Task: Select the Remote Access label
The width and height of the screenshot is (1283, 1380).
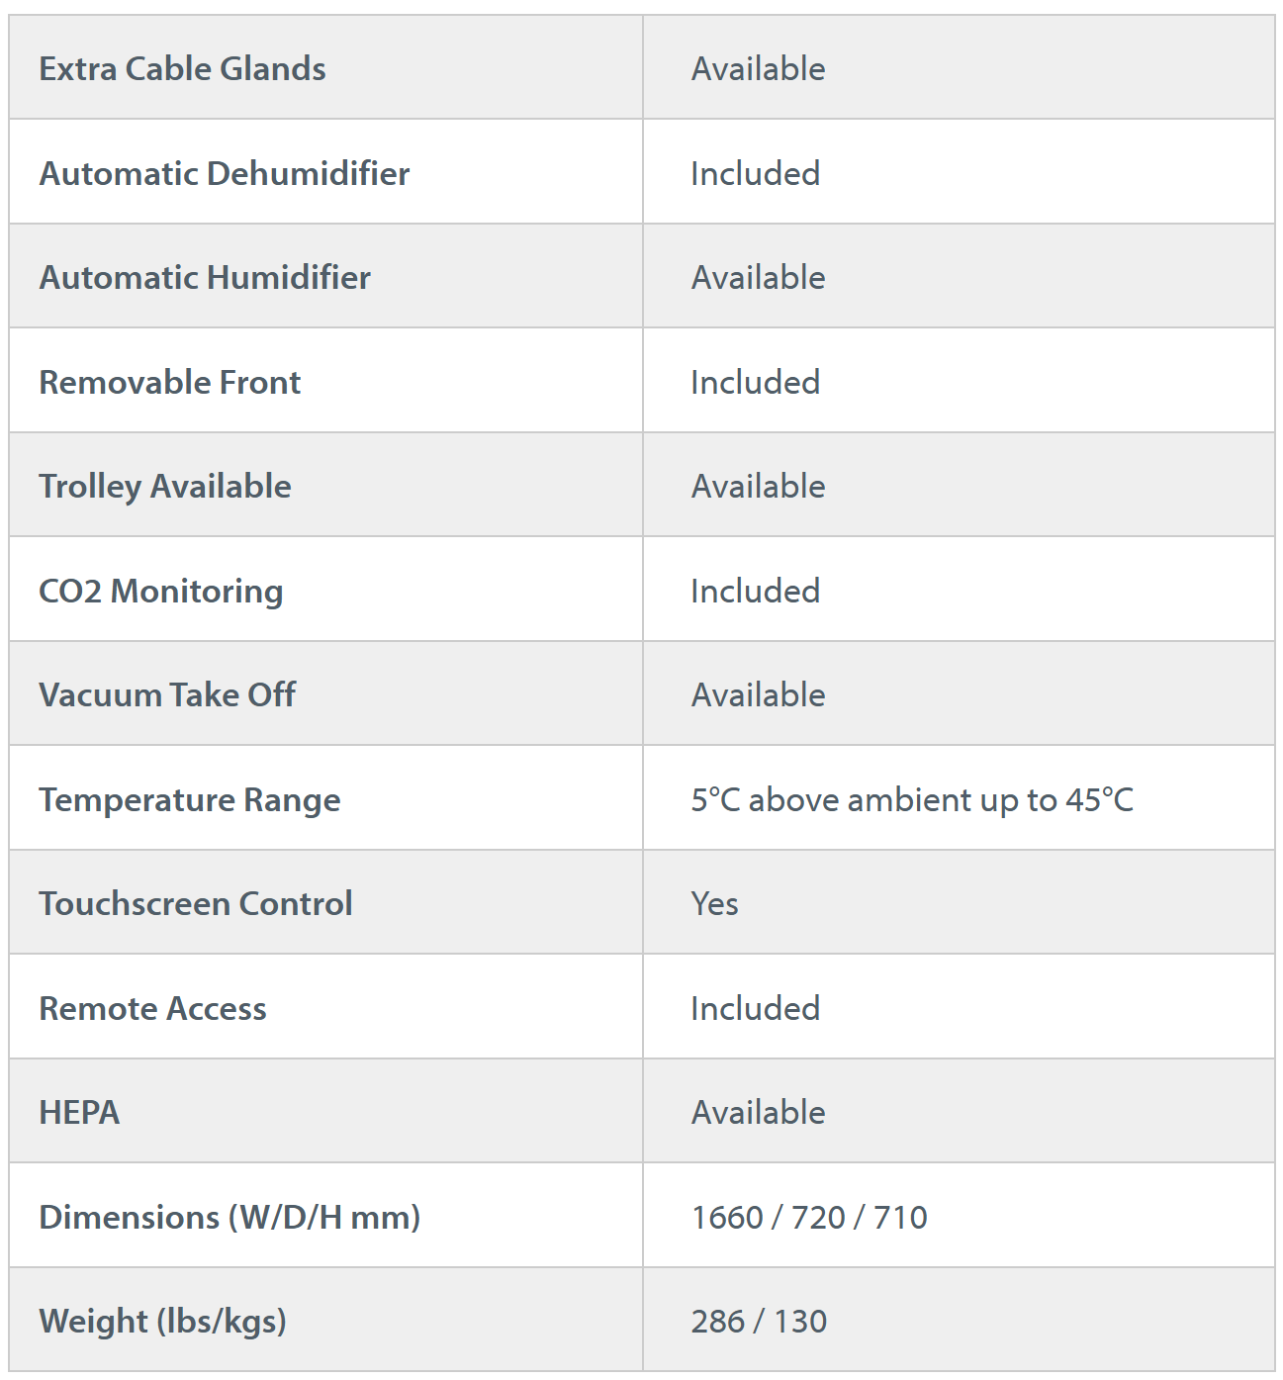Action: click(x=153, y=1008)
